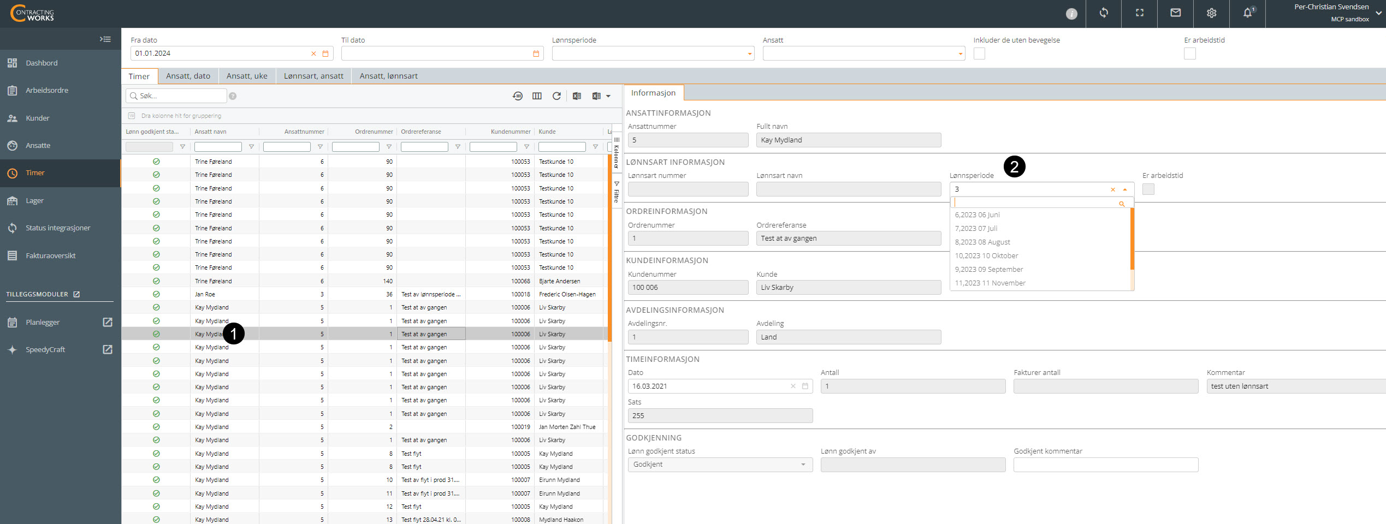The image size is (1386, 524).
Task: Toggle fullscreen mode icon
Action: coord(1140,13)
